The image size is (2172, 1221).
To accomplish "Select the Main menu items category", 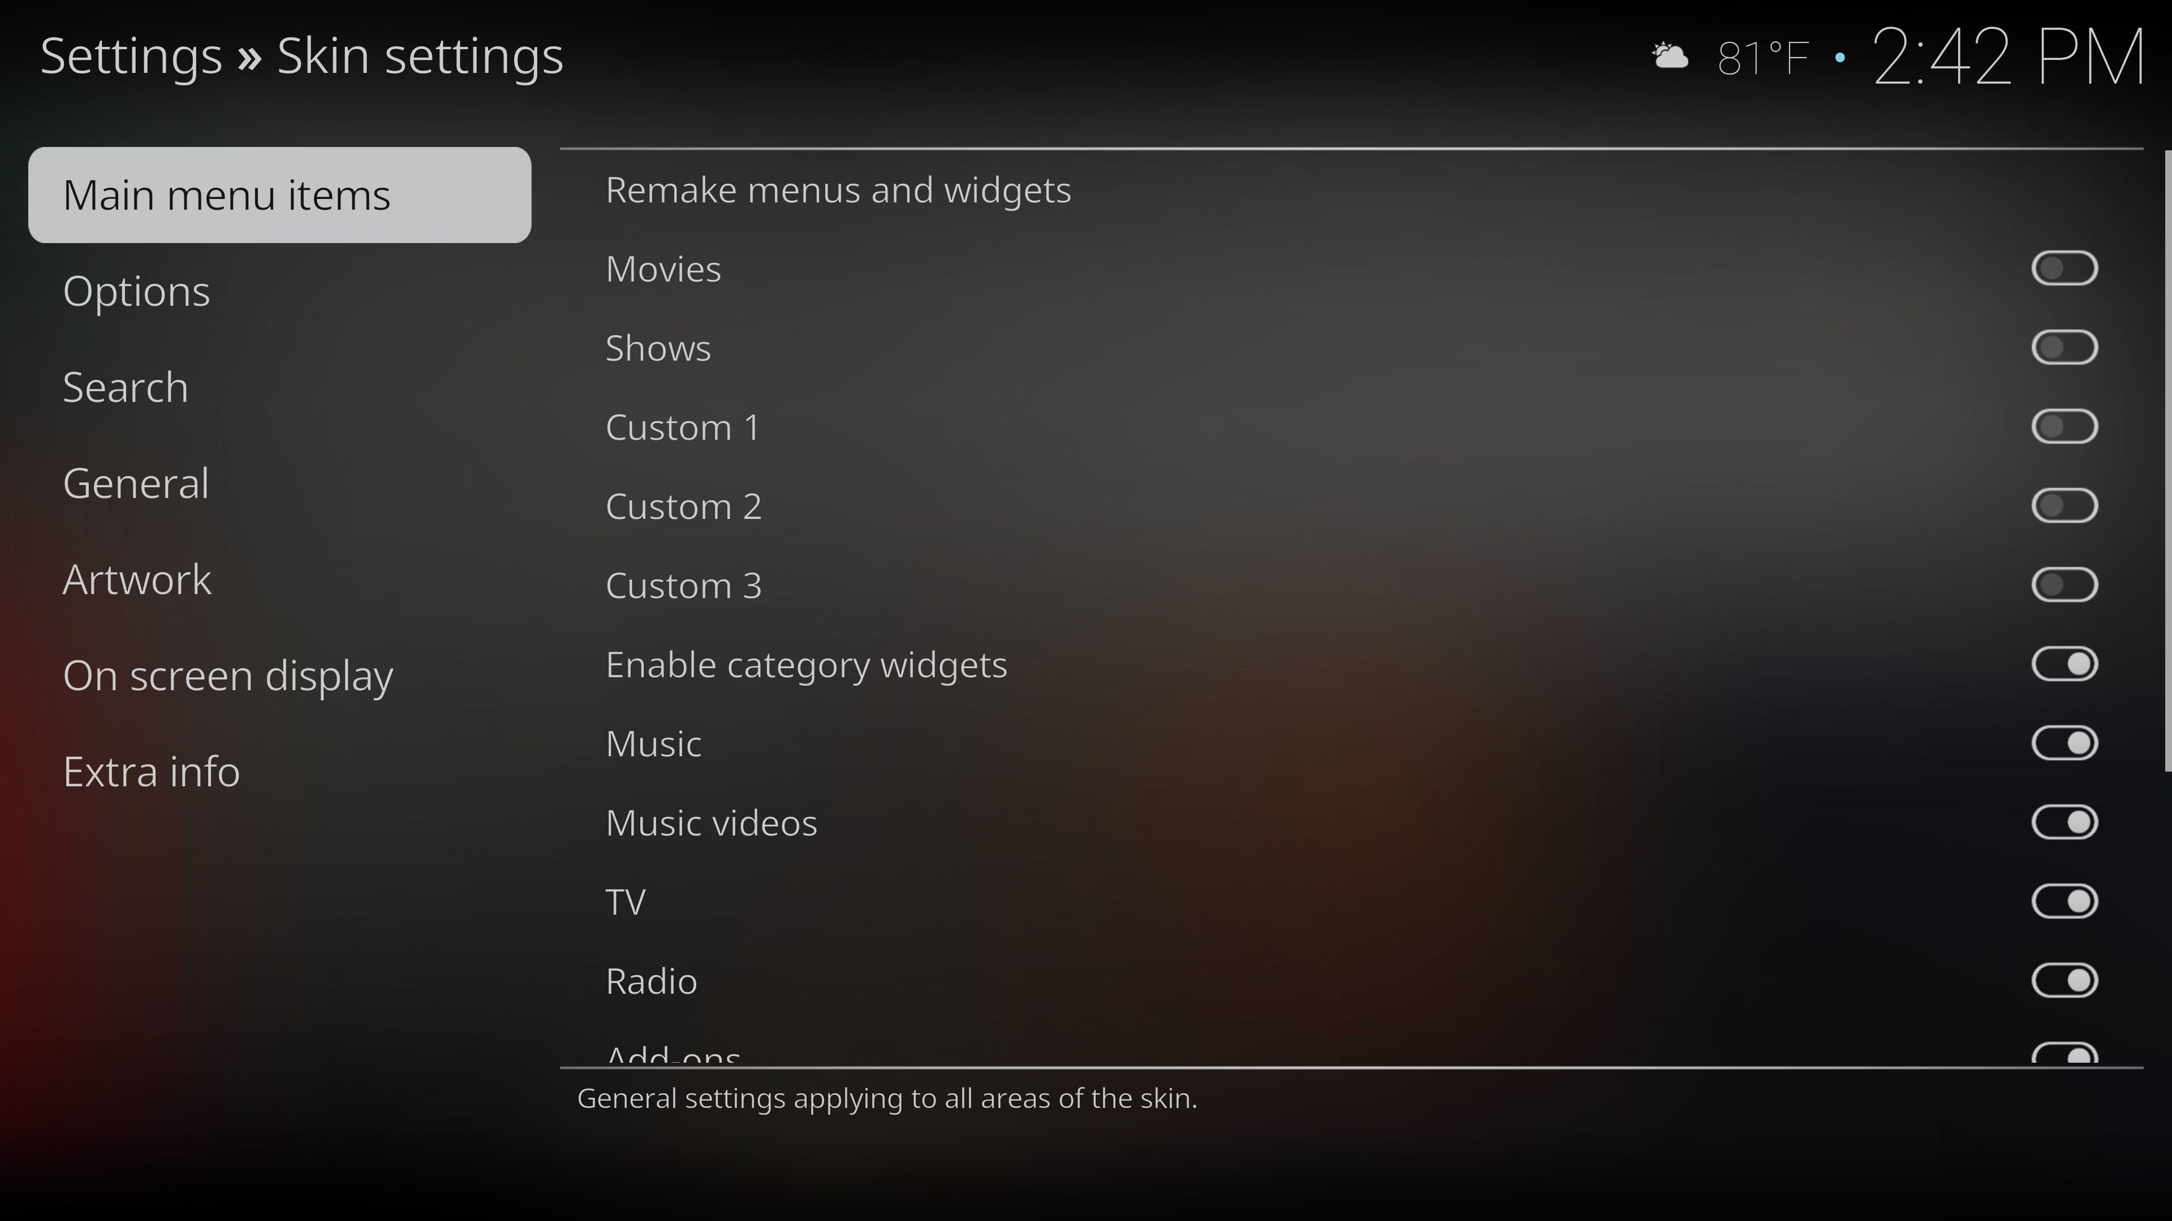I will coord(280,196).
